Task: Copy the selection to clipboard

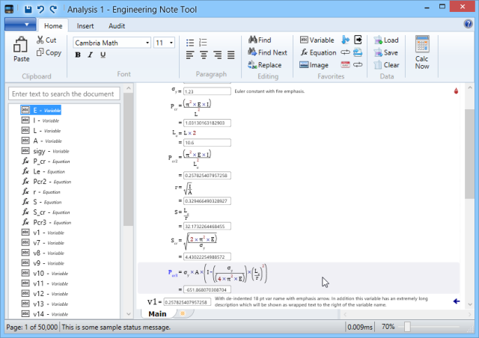Action: pos(49,52)
